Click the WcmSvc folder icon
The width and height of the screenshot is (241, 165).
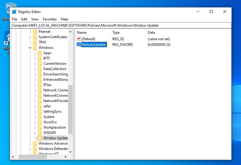coord(40,122)
